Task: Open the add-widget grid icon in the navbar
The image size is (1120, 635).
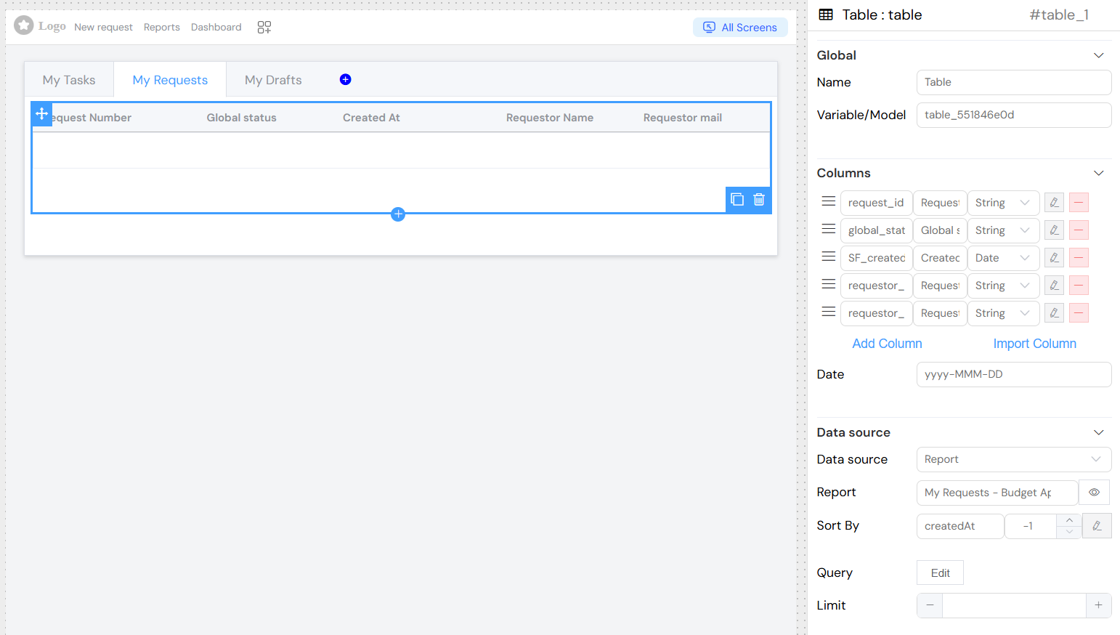Action: [264, 28]
